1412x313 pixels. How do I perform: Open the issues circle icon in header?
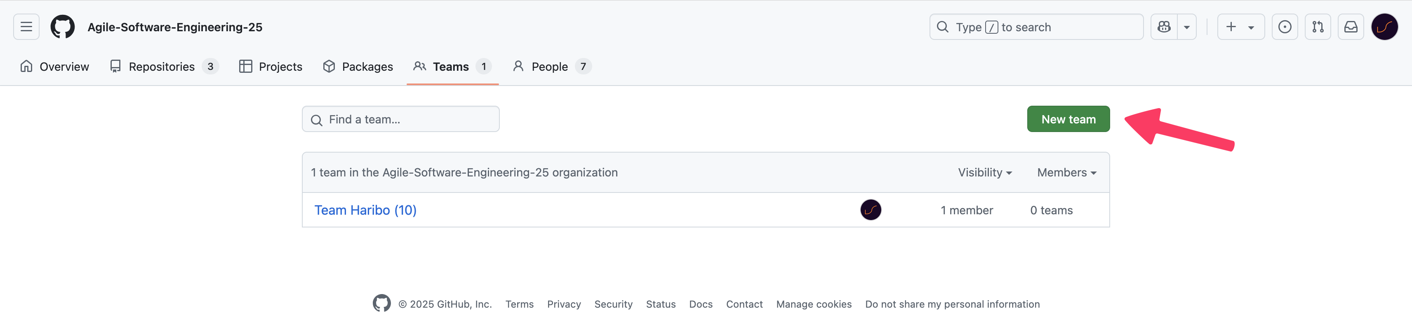1285,27
